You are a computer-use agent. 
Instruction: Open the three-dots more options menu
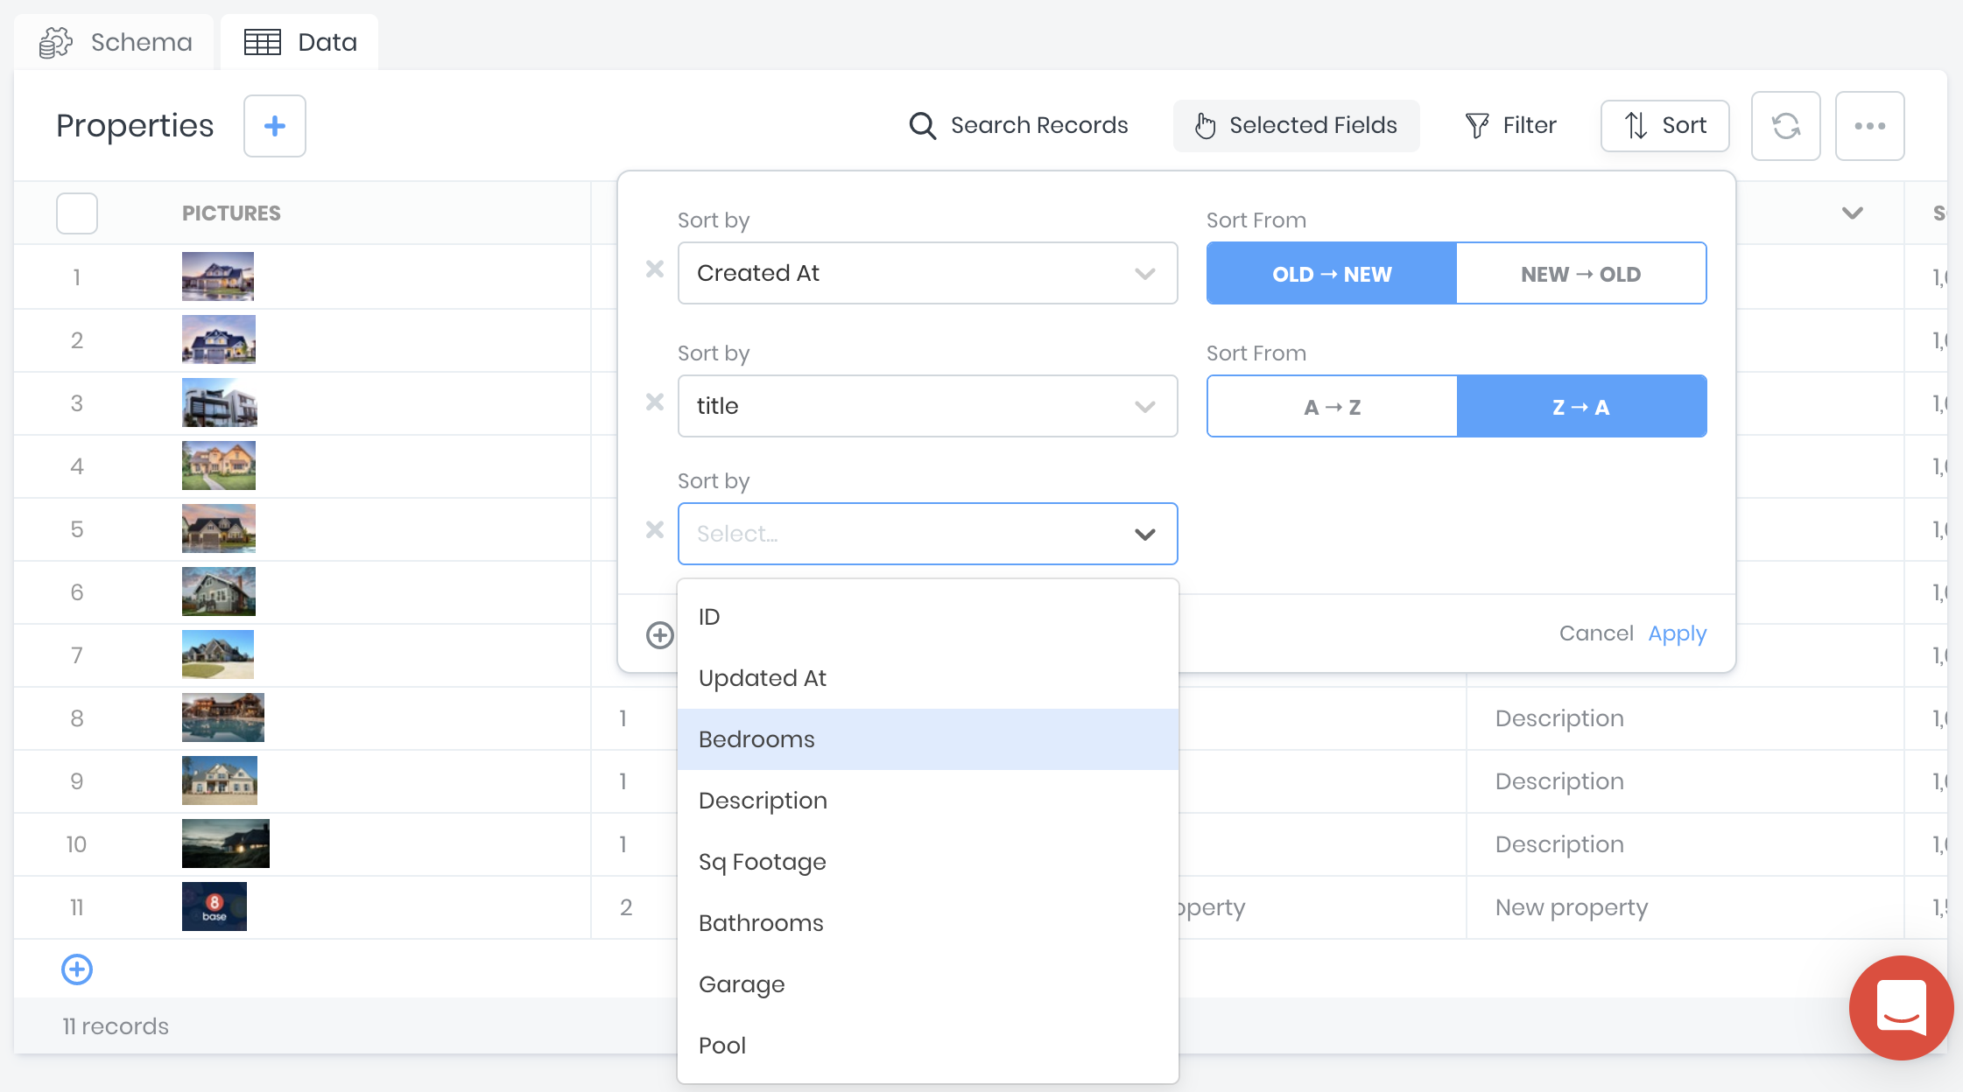coord(1869,126)
